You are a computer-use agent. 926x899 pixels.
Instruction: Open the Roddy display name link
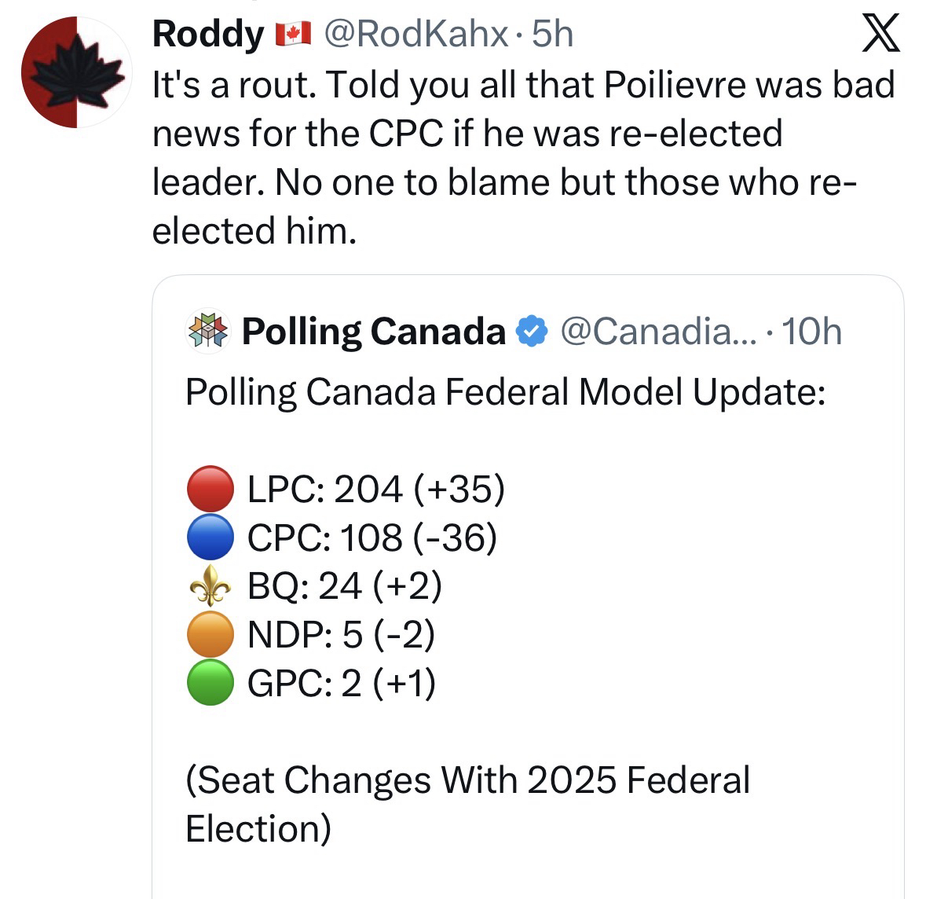(208, 35)
